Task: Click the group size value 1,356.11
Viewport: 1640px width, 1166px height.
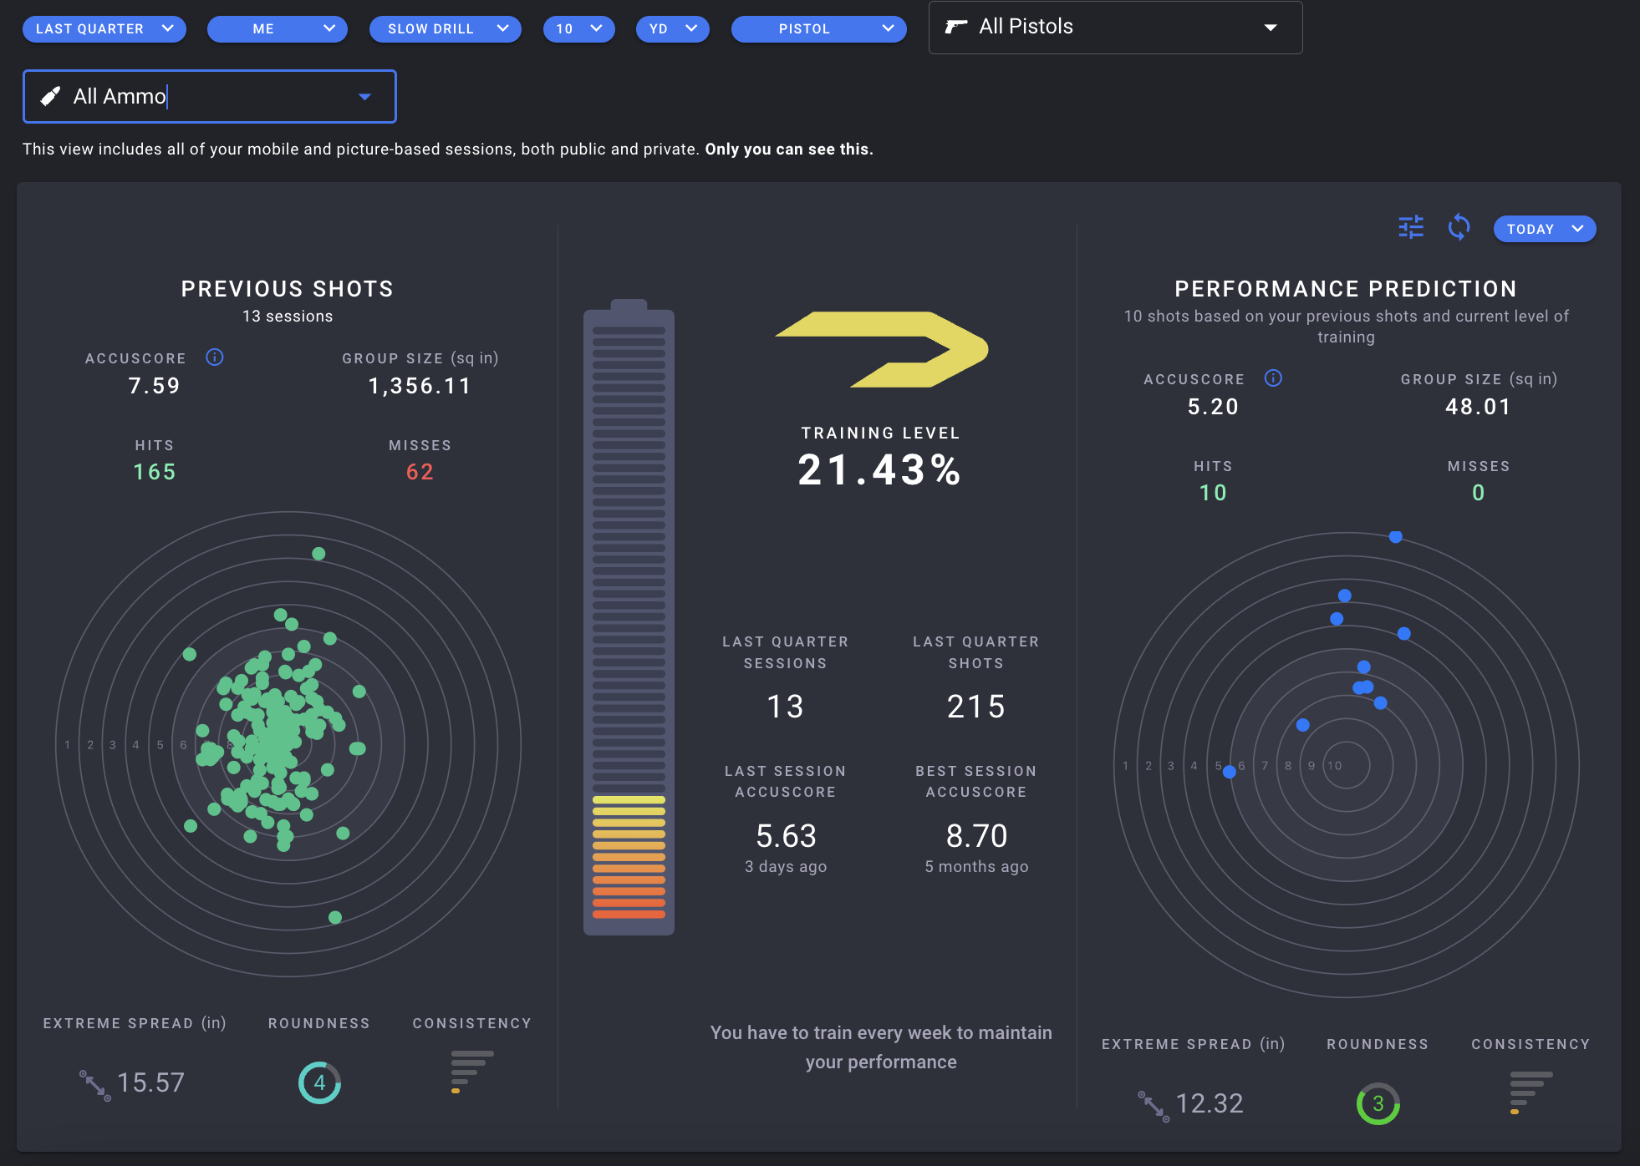Action: tap(420, 386)
